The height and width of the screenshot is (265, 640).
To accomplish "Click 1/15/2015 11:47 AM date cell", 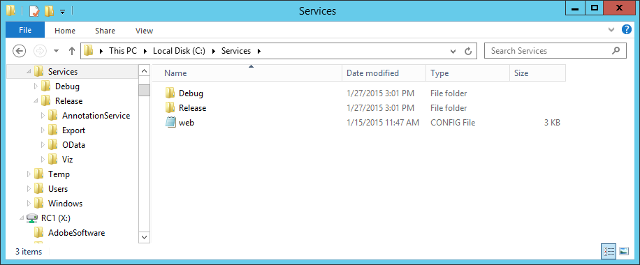I will coord(383,123).
